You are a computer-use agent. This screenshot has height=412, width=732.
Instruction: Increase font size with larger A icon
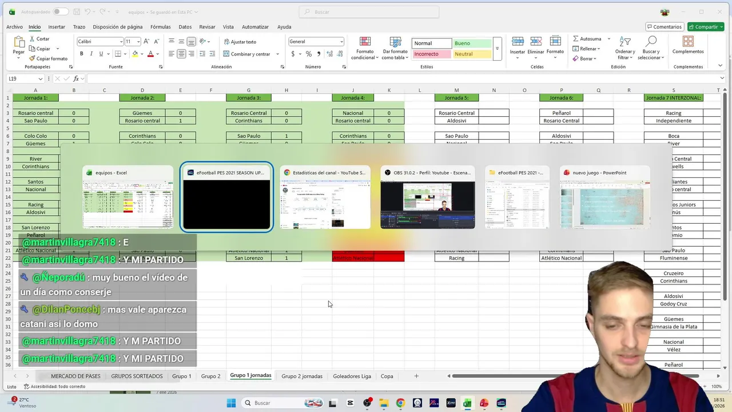coord(146,41)
